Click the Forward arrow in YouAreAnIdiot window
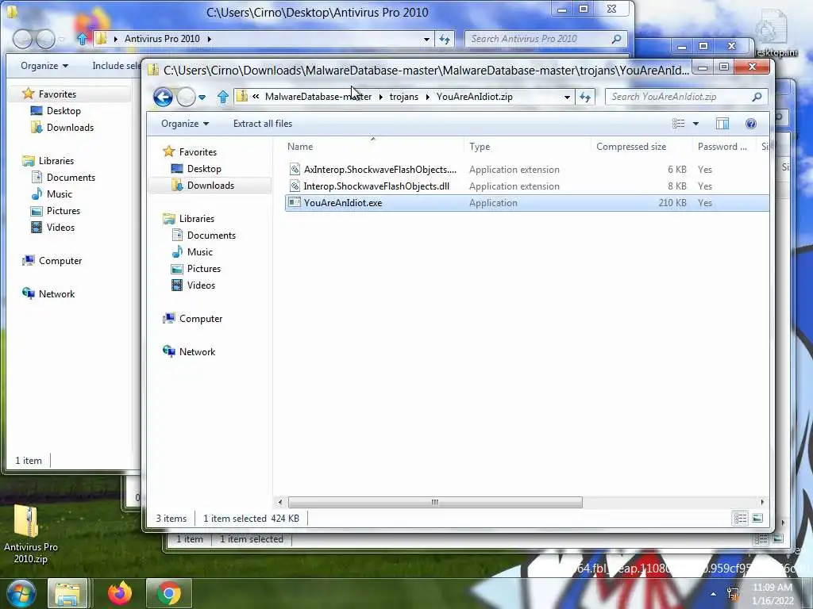The width and height of the screenshot is (813, 609). (186, 97)
